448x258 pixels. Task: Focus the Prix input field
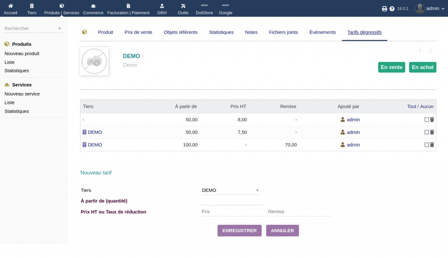[x=232, y=212]
